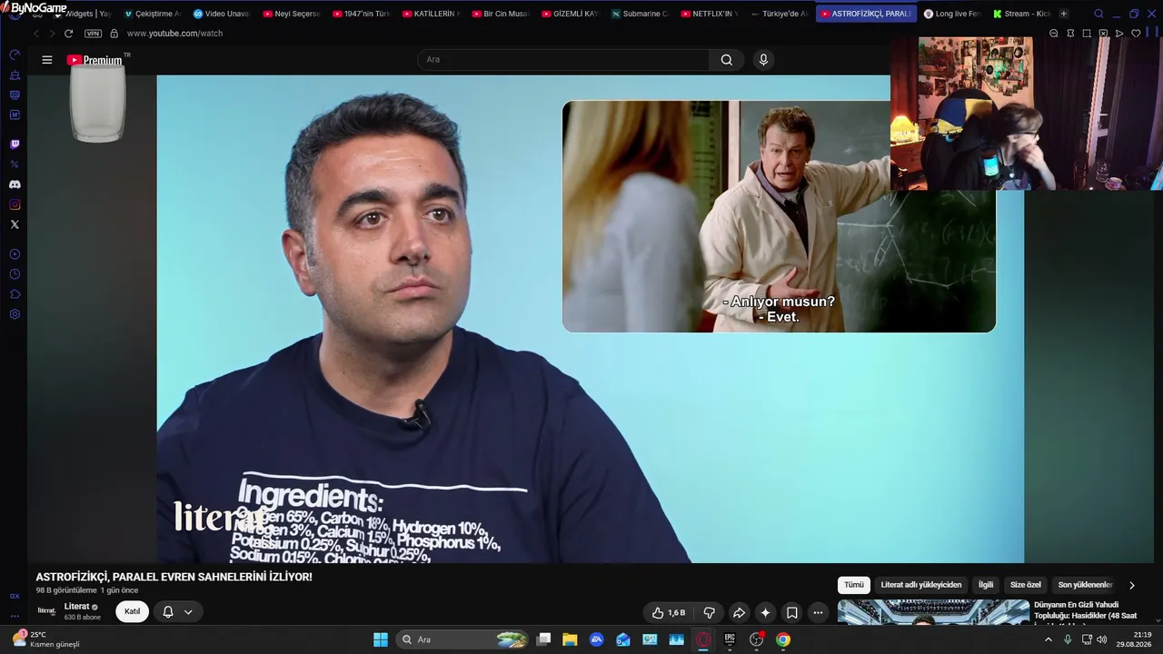The height and width of the screenshot is (654, 1163).
Task: Dislike the video with thumbs-down
Action: 710,613
